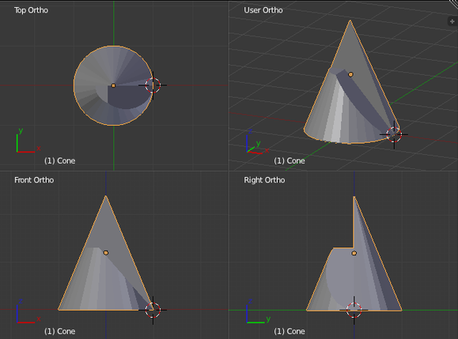Click the (1) Cone label in Top Ortho
This screenshot has width=458, height=339.
pos(60,160)
